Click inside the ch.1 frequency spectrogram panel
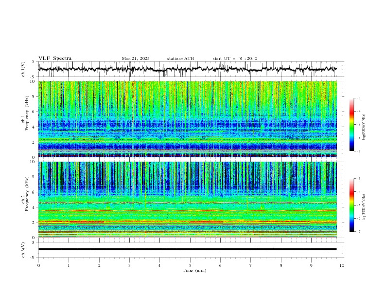Viewport: 385px width, 298px height. [188, 119]
